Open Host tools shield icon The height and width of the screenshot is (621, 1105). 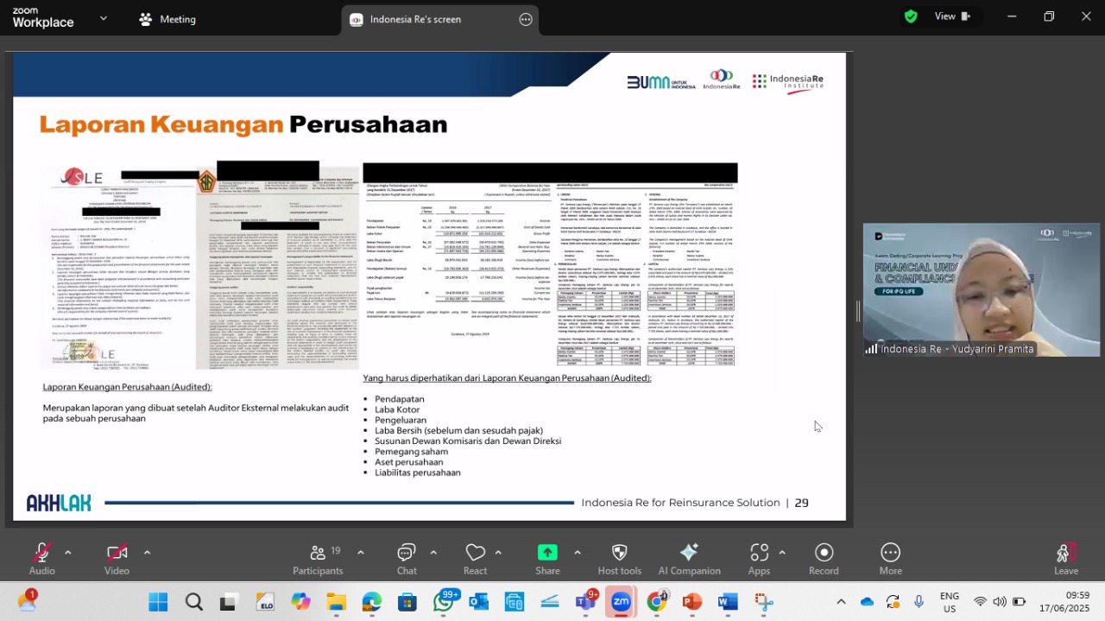coord(619,558)
